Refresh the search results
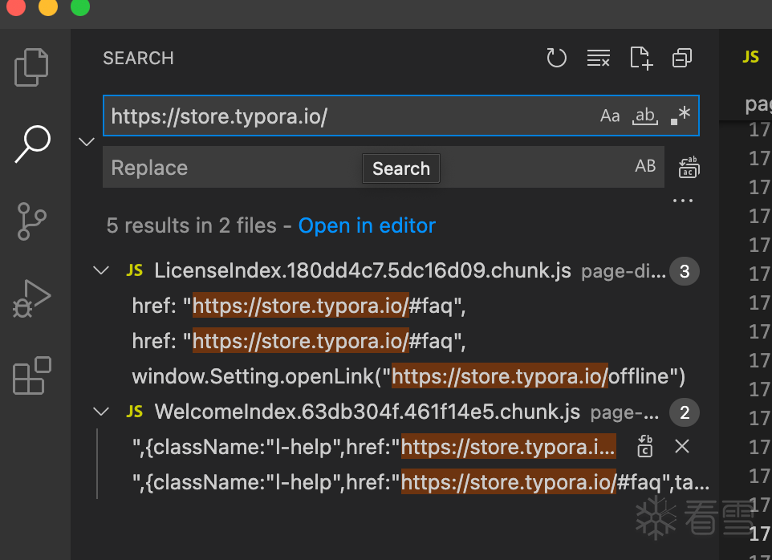Viewport: 772px width, 560px height. point(556,58)
